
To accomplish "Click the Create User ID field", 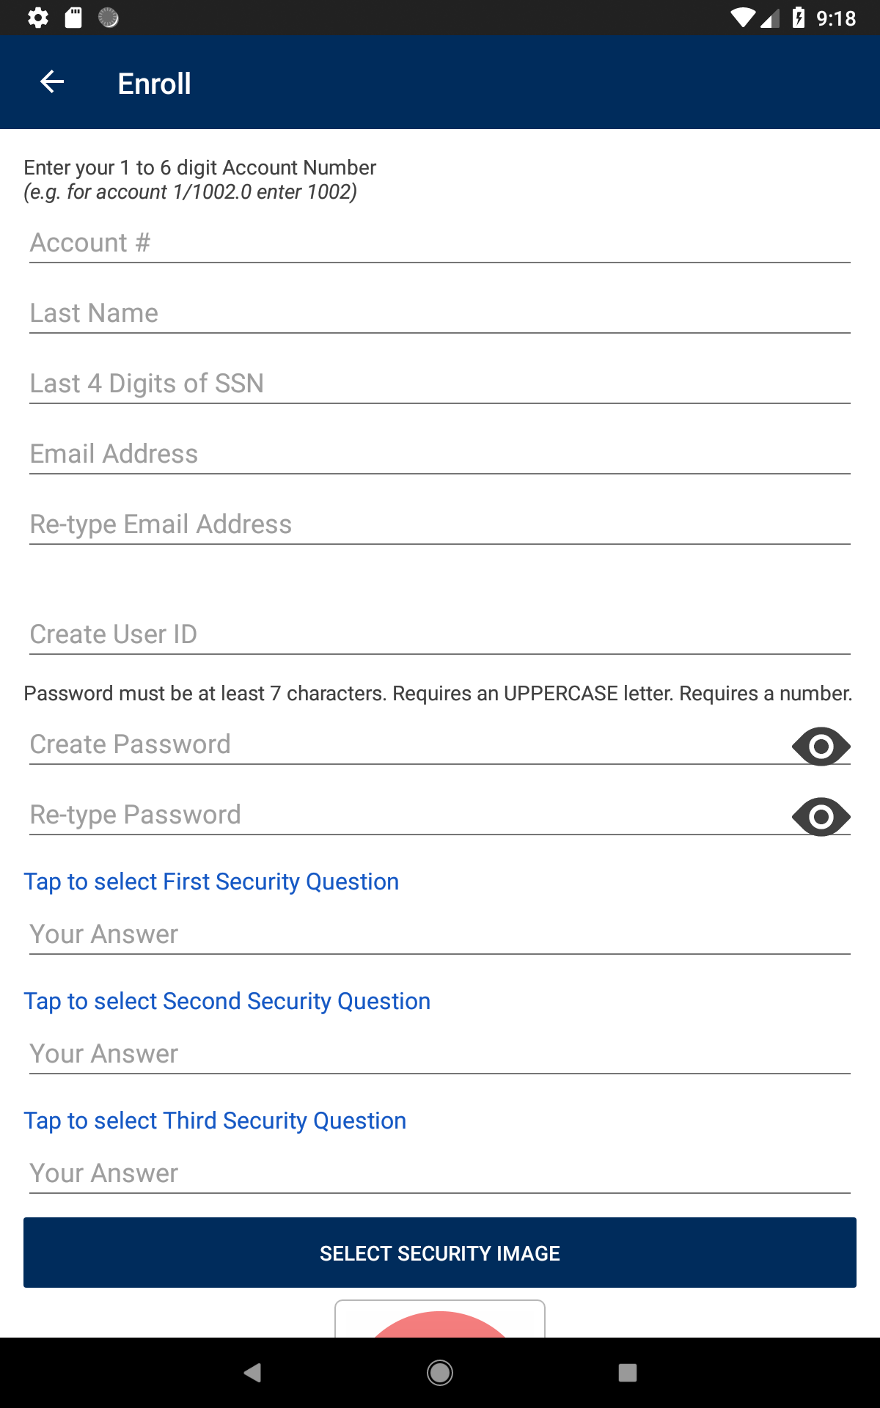I will pos(440,634).
